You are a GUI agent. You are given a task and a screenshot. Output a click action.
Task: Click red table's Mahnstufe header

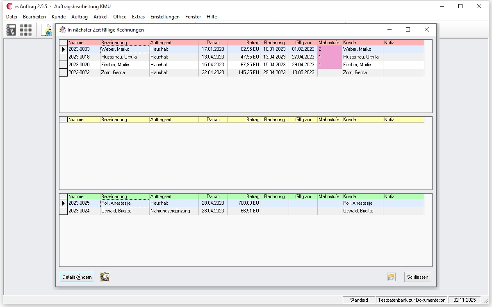tap(330, 43)
